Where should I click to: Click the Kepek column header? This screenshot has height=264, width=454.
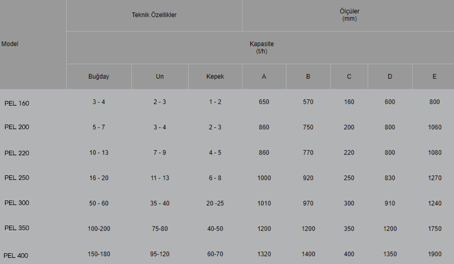(x=215, y=76)
